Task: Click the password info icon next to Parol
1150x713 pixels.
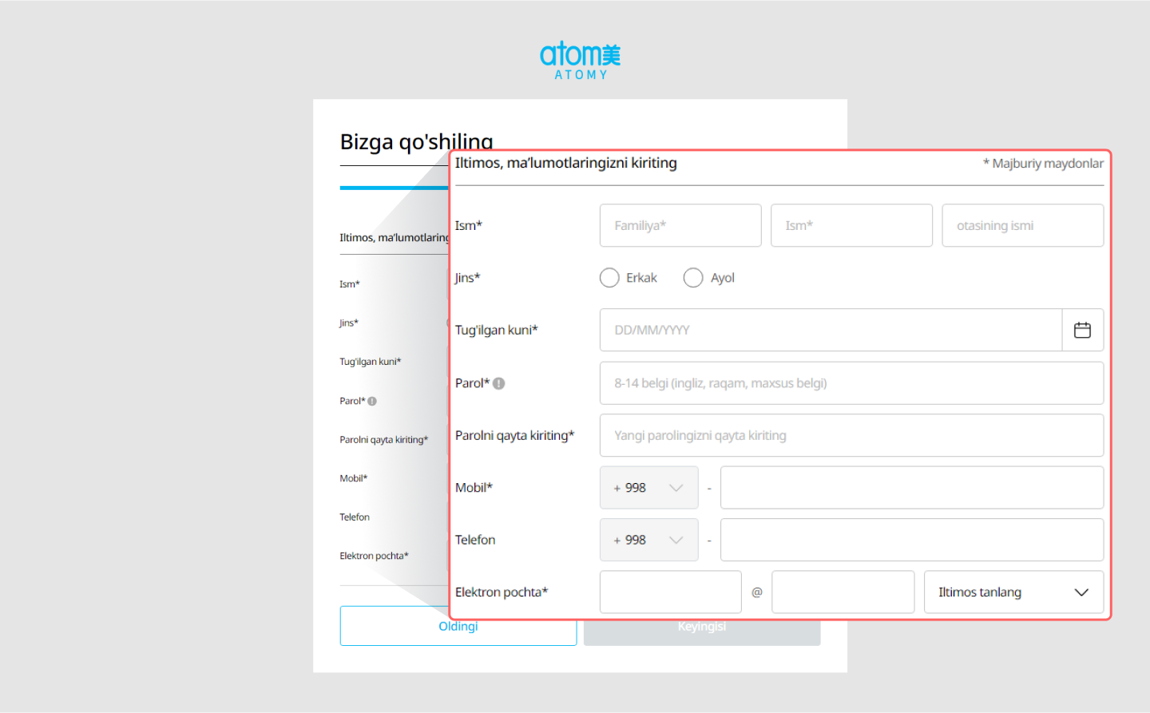Action: [499, 383]
